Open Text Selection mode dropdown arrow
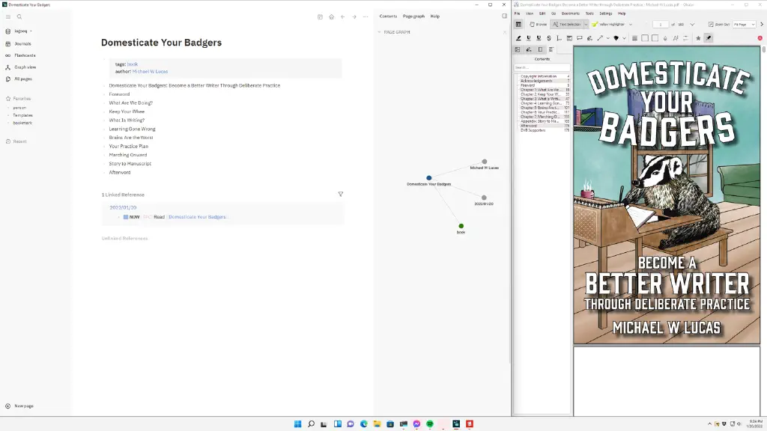767x431 pixels. tap(586, 24)
